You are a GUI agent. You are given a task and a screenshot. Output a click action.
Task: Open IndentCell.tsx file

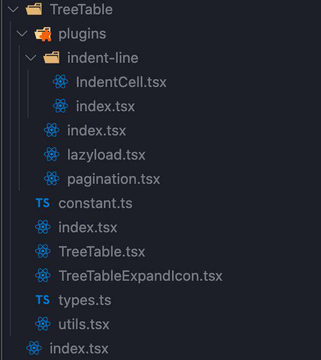(x=121, y=82)
